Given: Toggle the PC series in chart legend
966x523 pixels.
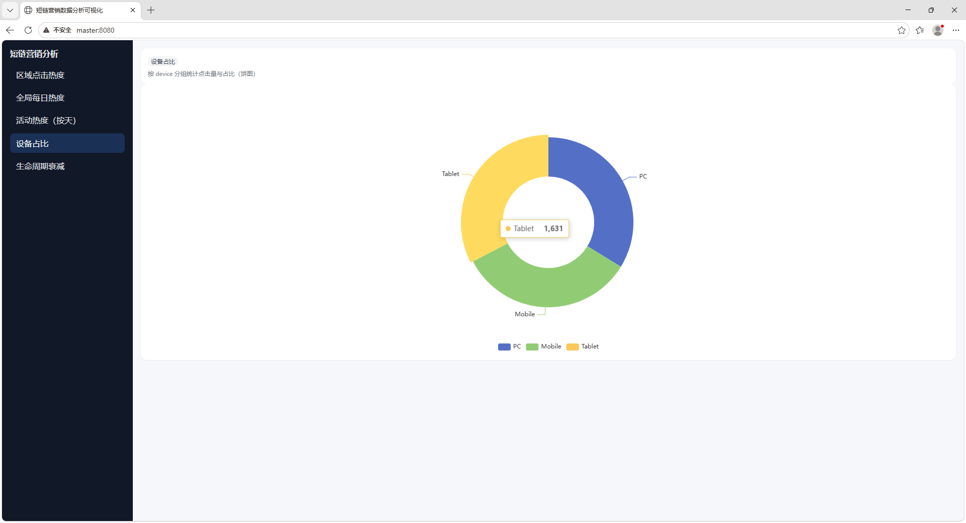Looking at the screenshot, I should (509, 346).
